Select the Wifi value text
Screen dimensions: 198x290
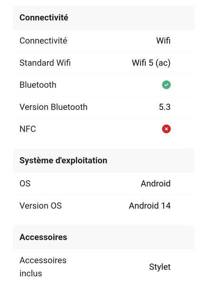tap(163, 41)
